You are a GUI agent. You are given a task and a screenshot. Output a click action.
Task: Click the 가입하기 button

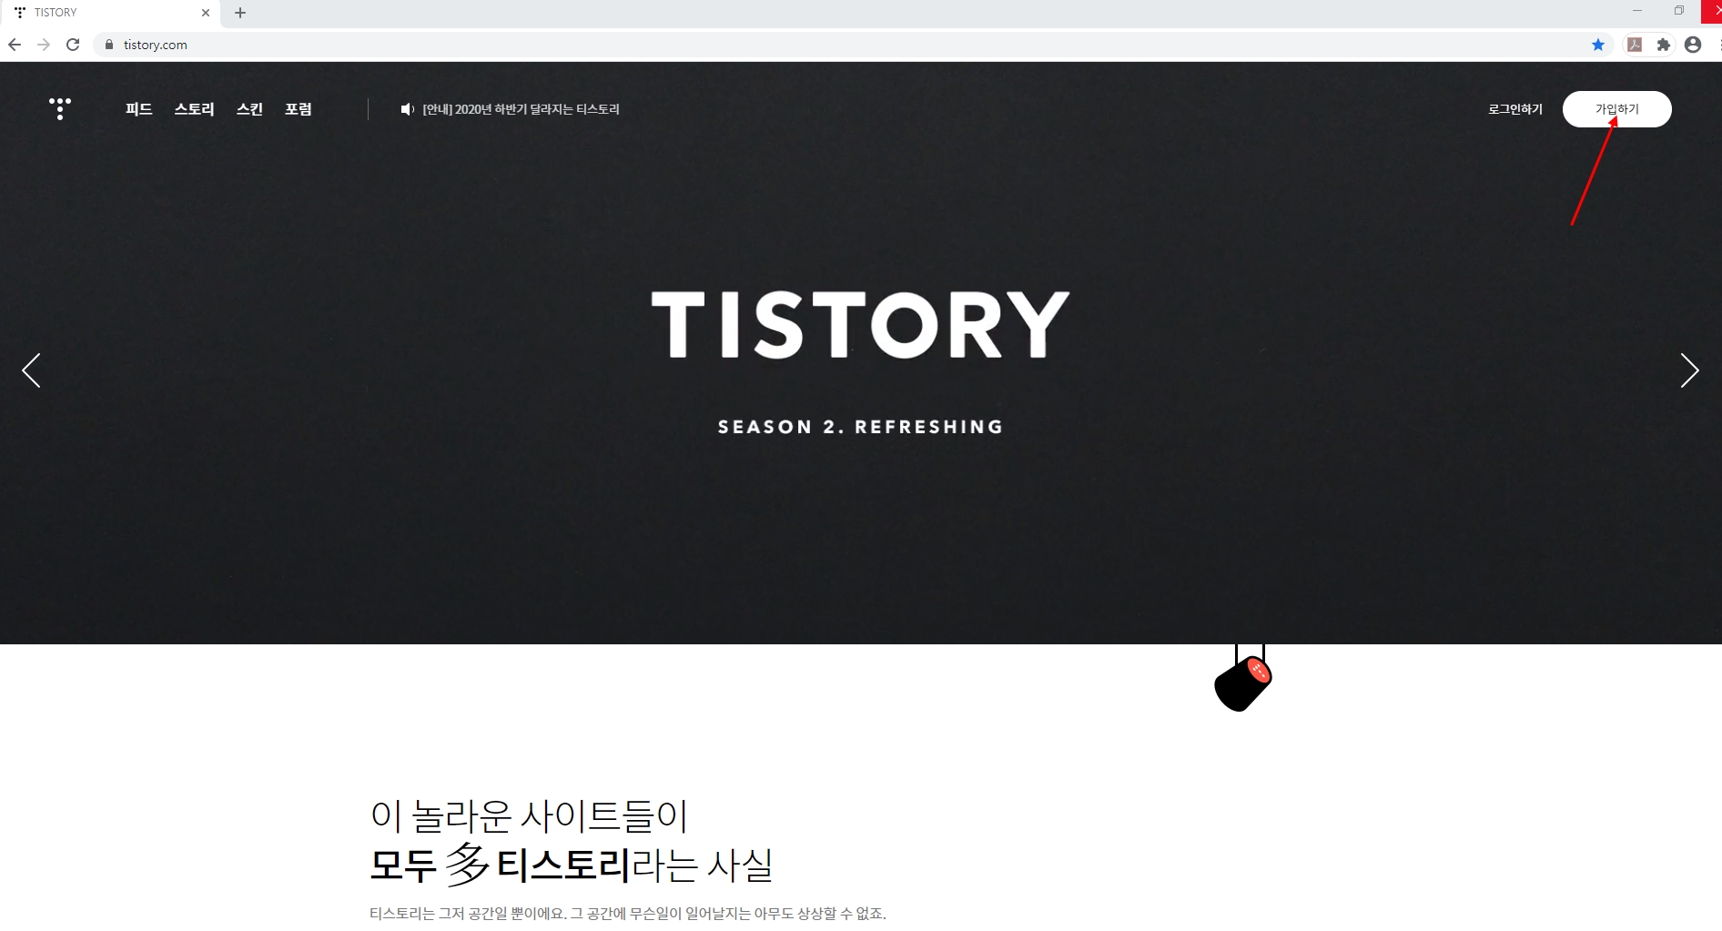click(x=1617, y=109)
